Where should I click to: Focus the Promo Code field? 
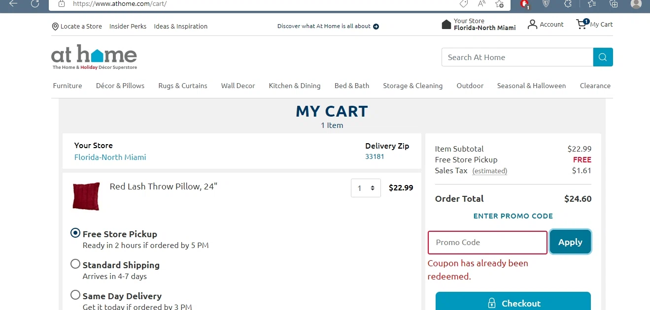point(487,243)
